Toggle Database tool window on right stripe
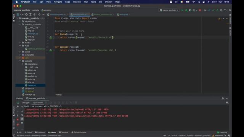Image resolution: width=244 pixels, height=137 pixels. pyautogui.click(x=230, y=19)
